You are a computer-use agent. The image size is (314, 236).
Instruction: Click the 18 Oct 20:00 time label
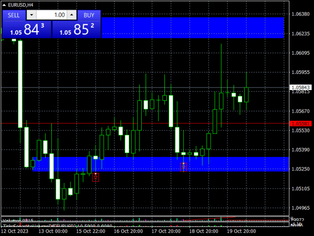click(x=203, y=231)
